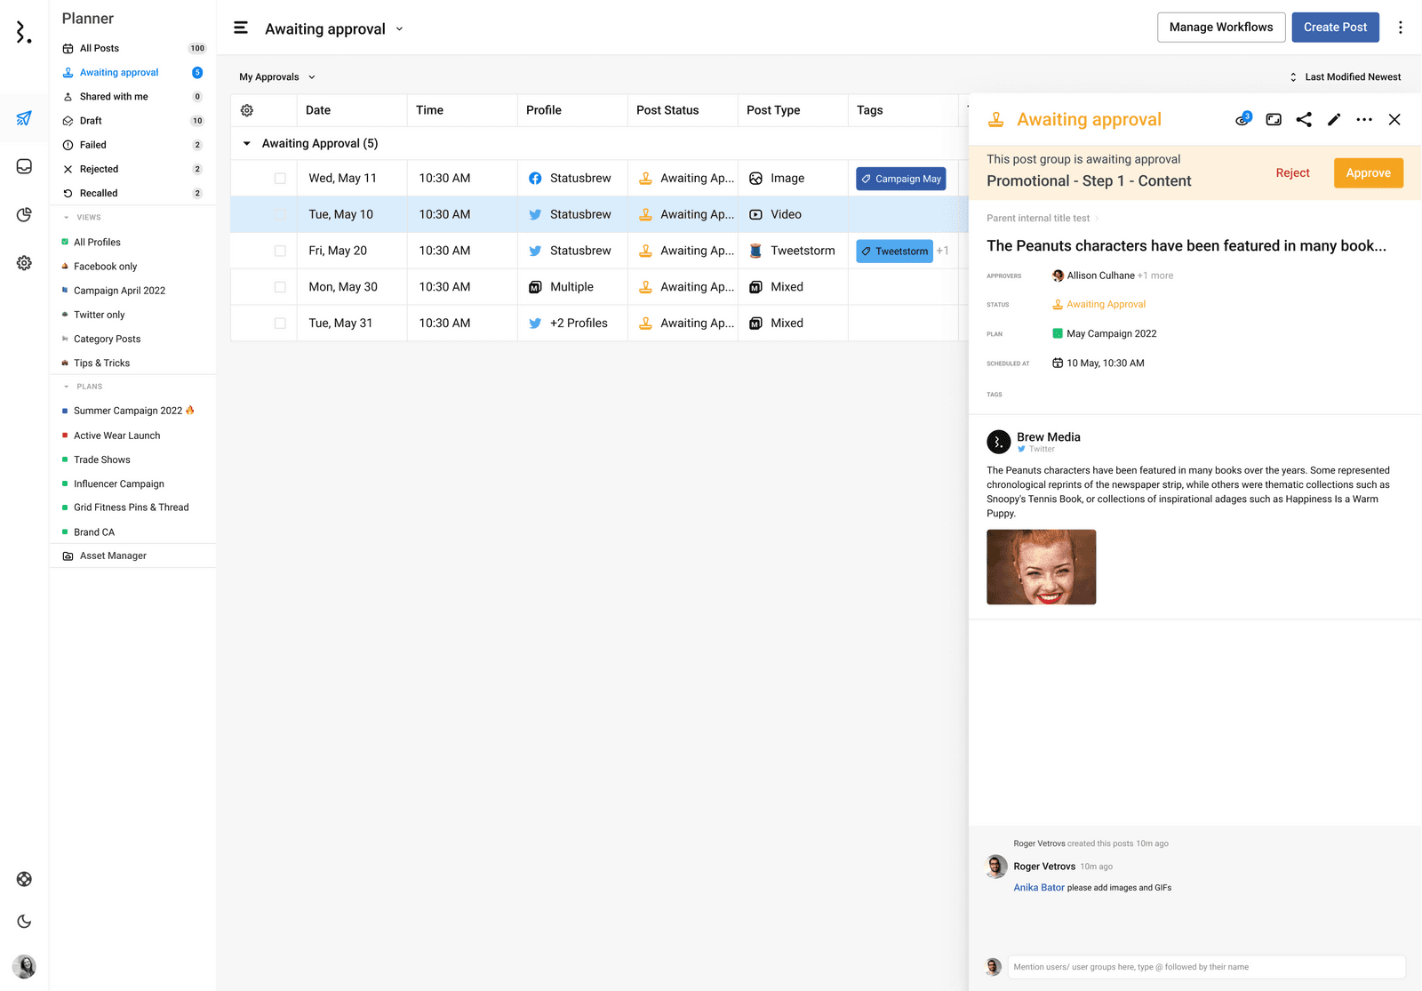Open table column settings gear
1422x991 pixels.
tap(247, 110)
